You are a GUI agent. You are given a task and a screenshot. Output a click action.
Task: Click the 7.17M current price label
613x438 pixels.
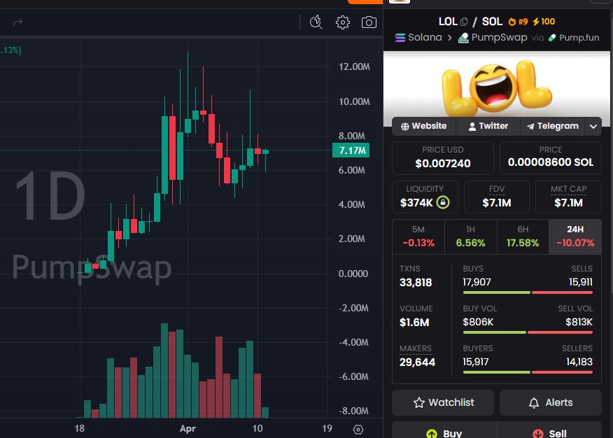point(351,150)
